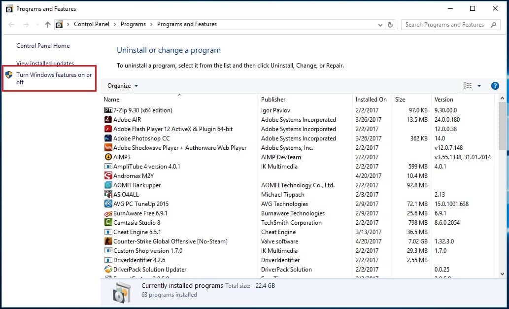
Task: Click the view layout icon
Action: [x=468, y=86]
